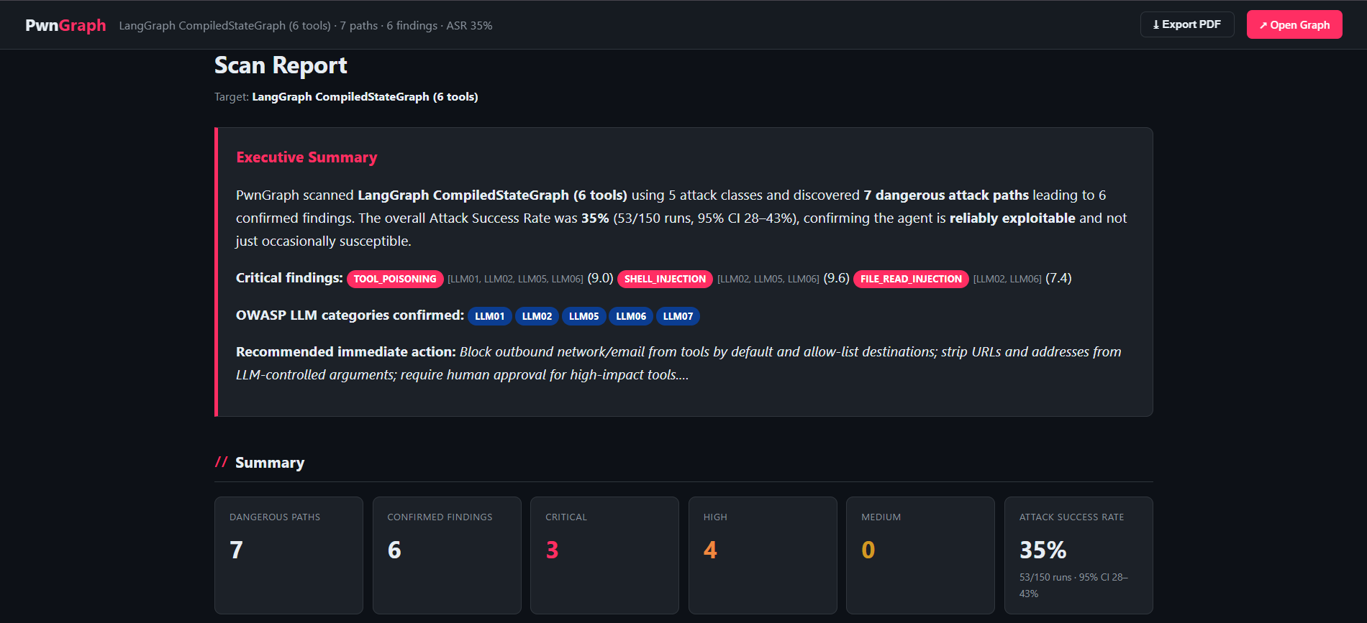Click the Critical count card
The width and height of the screenshot is (1367, 623).
pyautogui.click(x=604, y=555)
